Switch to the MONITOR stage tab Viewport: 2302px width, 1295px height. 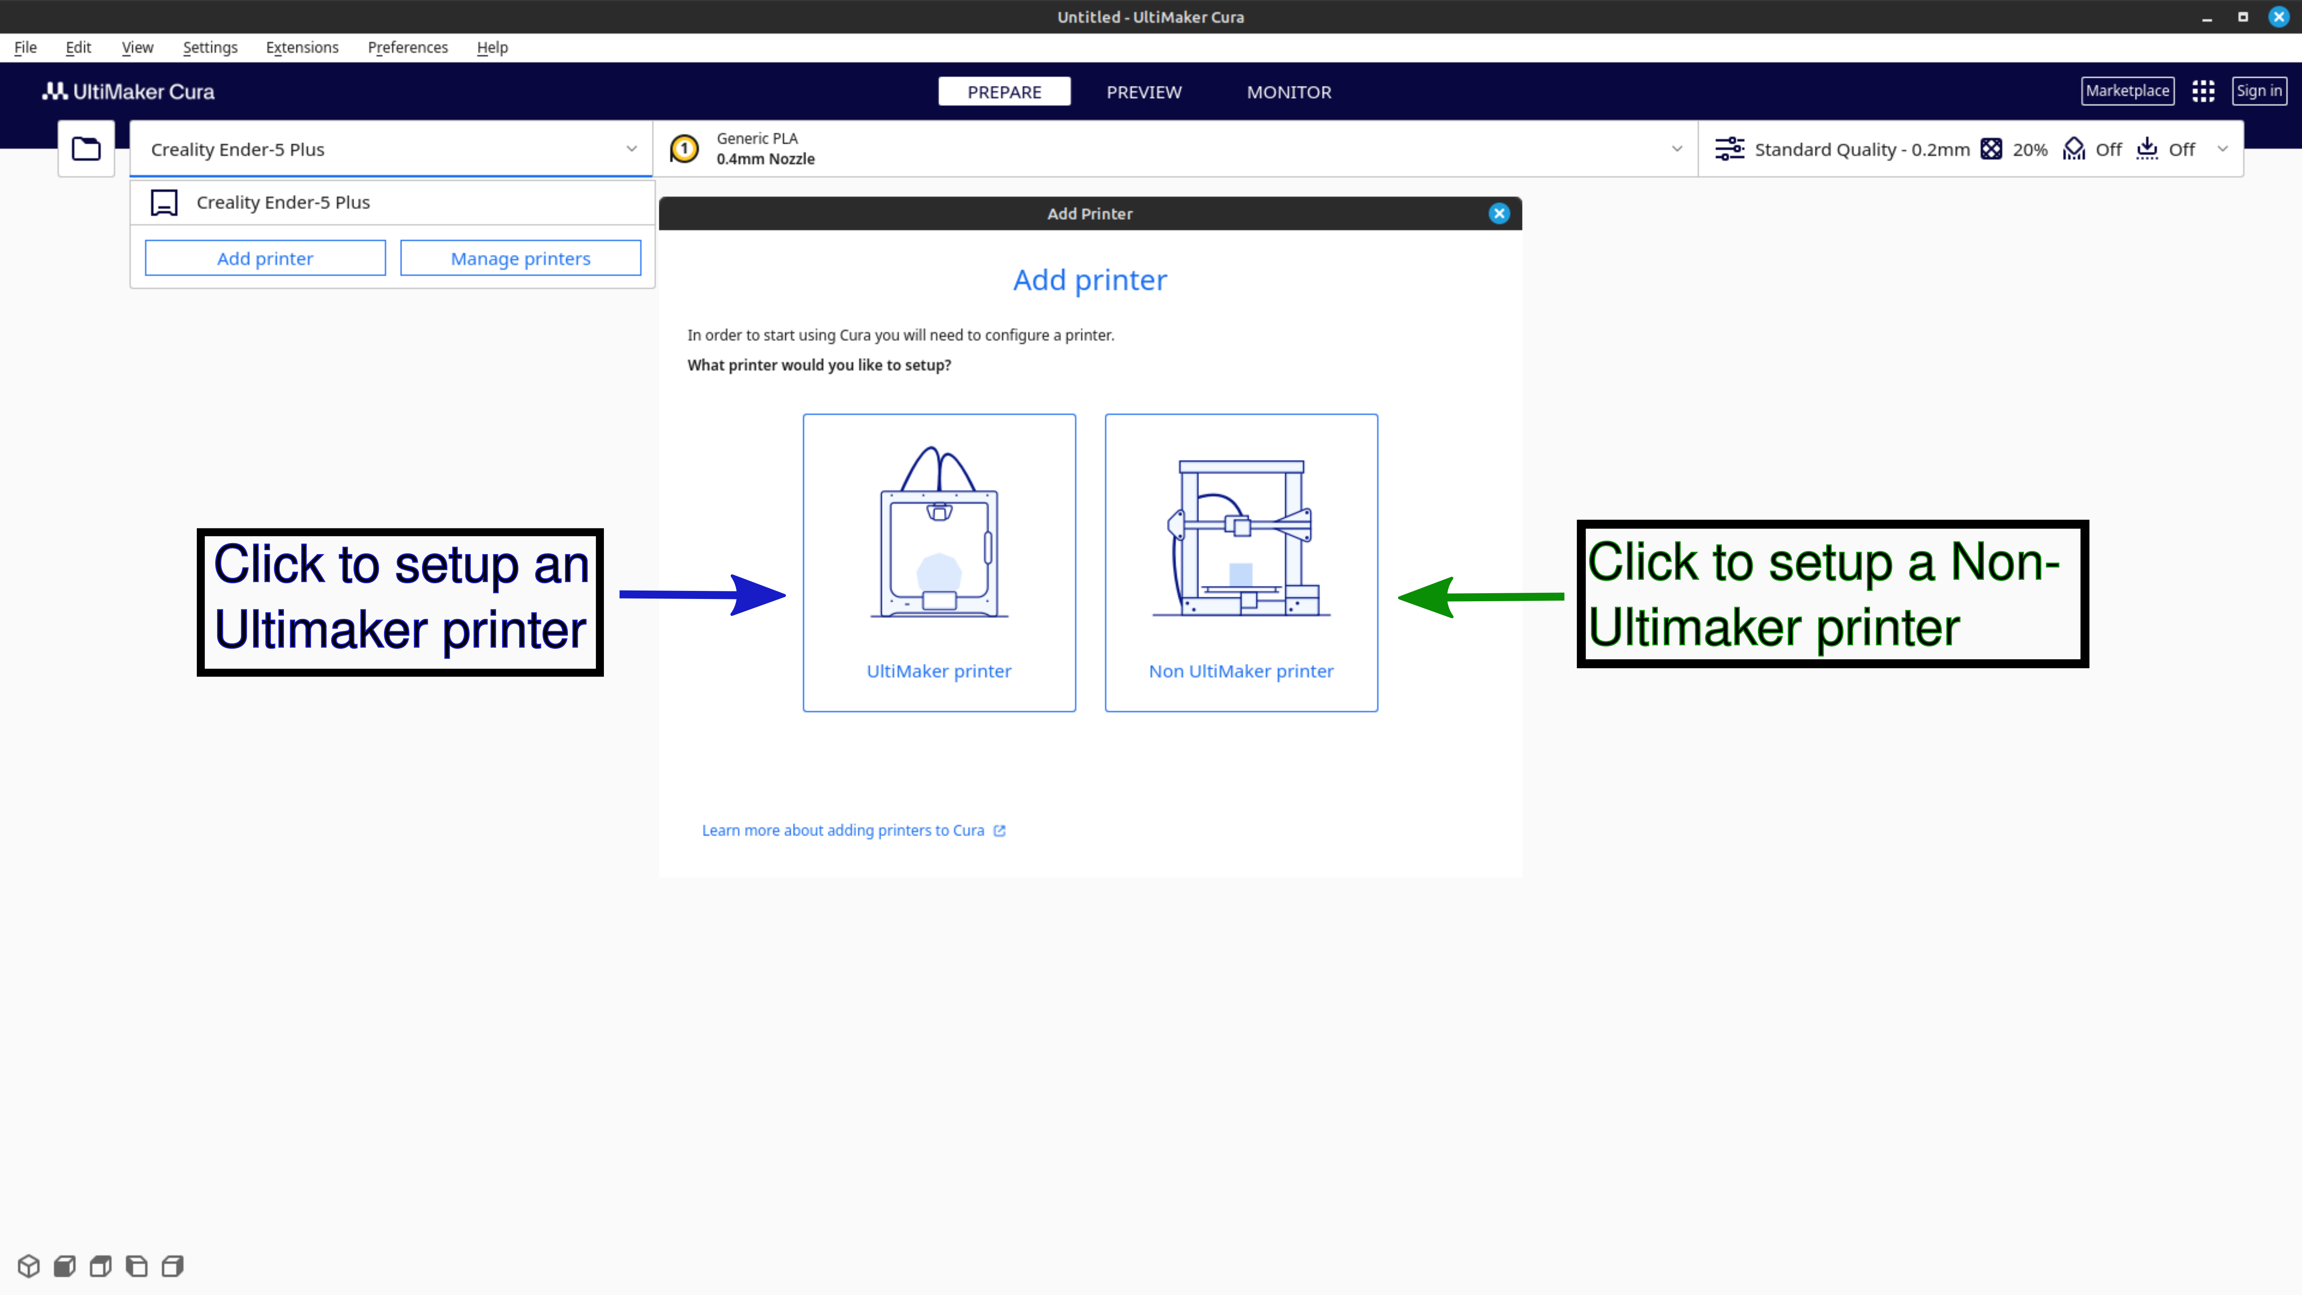1289,91
